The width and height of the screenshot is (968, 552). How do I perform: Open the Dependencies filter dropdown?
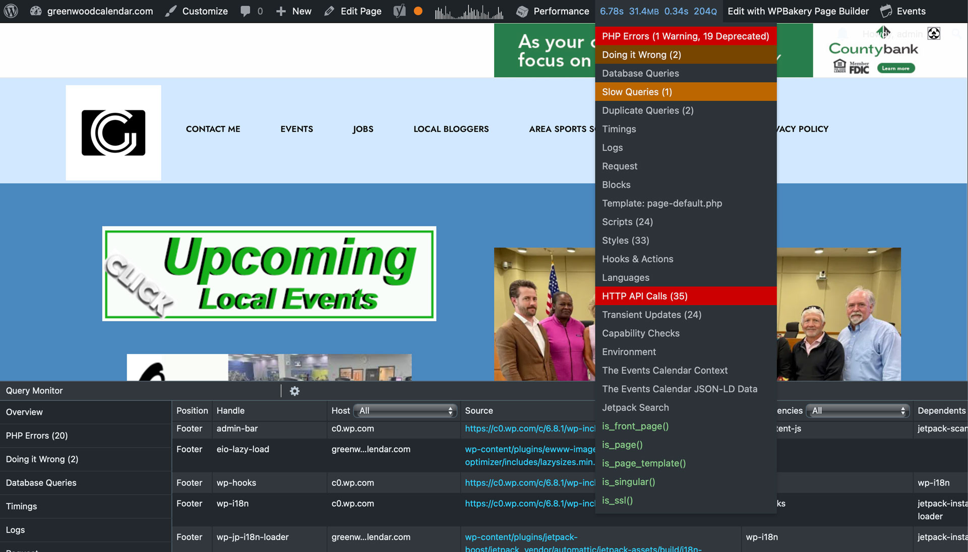pos(858,411)
